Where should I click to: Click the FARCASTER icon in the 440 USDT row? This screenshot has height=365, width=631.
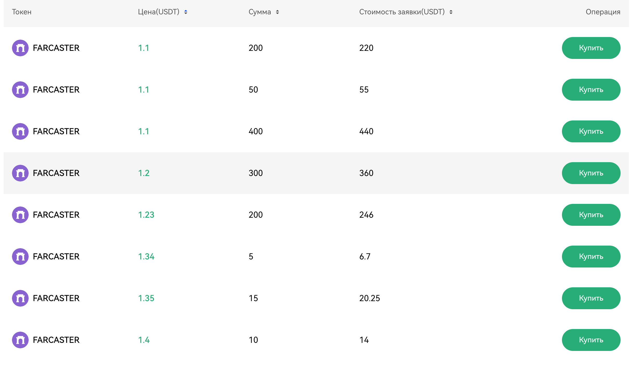(20, 131)
